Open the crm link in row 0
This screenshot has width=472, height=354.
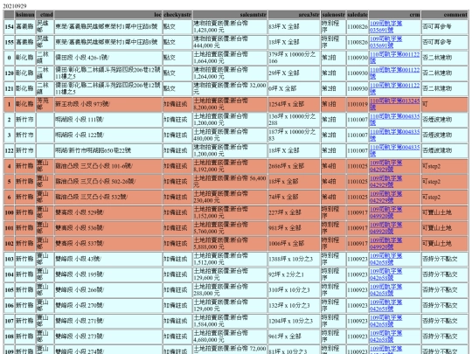pos(394,58)
